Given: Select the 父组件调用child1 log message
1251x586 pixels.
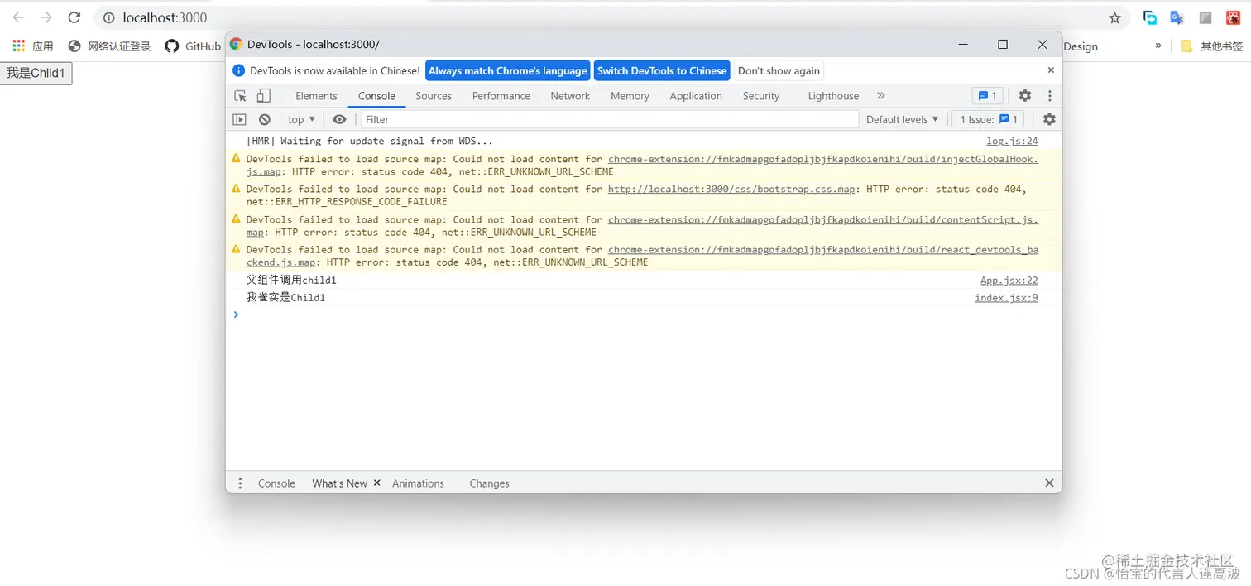Looking at the screenshot, I should [291, 281].
